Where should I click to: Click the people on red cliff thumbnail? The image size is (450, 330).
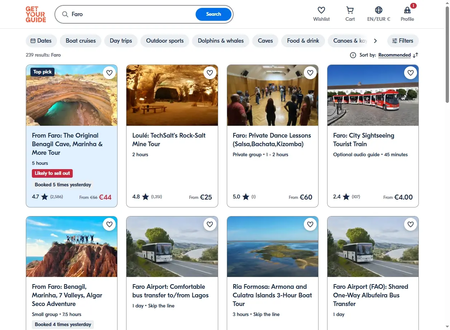(x=72, y=247)
